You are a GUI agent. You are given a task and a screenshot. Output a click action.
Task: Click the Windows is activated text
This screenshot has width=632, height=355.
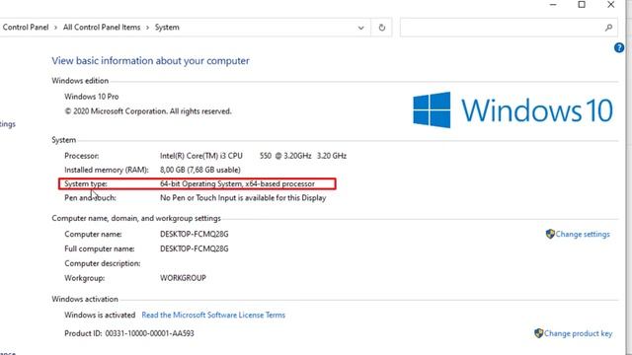(100, 316)
